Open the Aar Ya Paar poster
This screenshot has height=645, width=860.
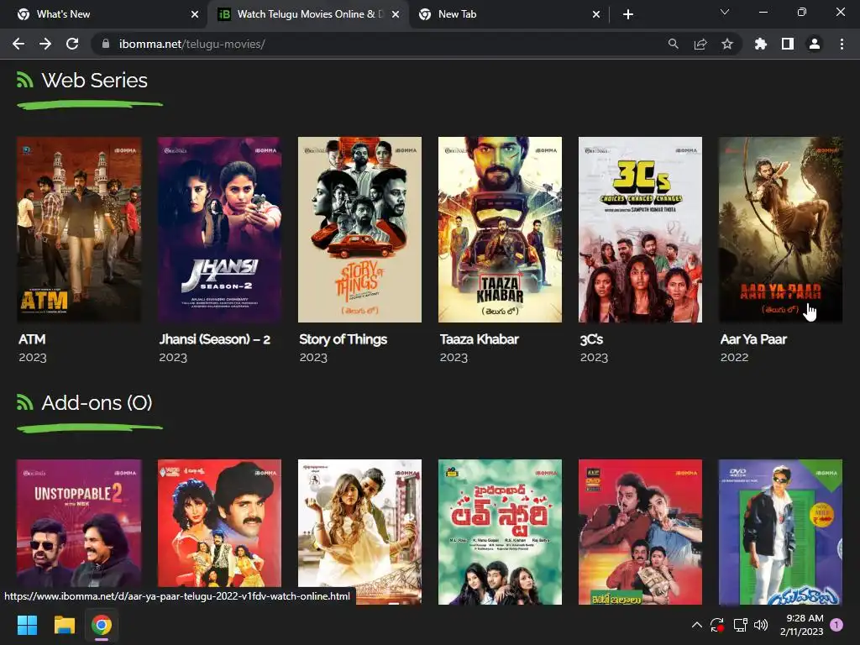(780, 229)
